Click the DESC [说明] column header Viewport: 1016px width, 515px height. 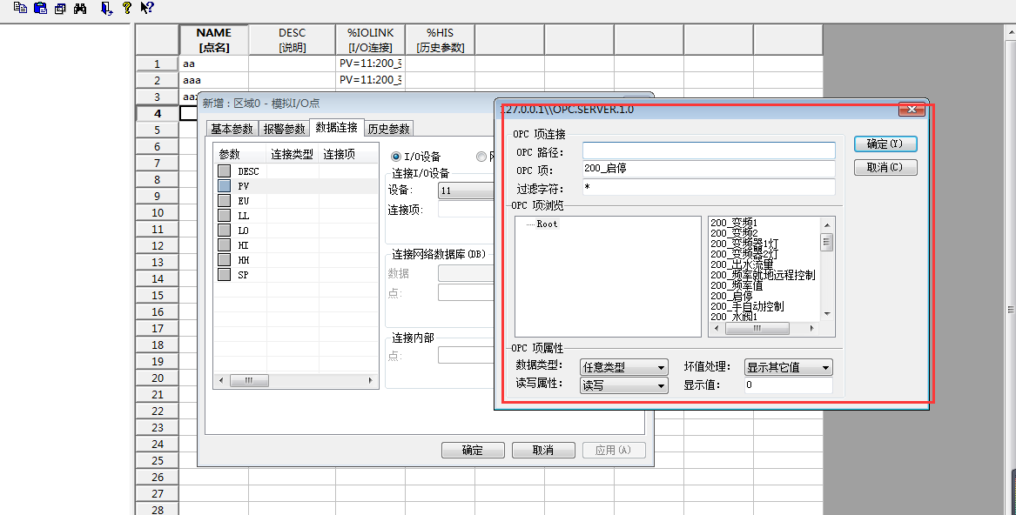[292, 39]
